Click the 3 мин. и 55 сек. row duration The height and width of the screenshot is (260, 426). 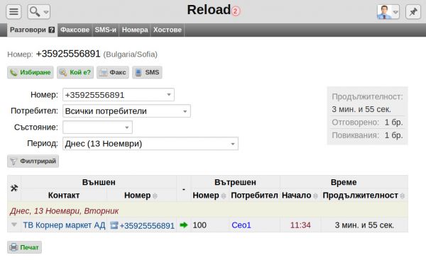click(364, 225)
